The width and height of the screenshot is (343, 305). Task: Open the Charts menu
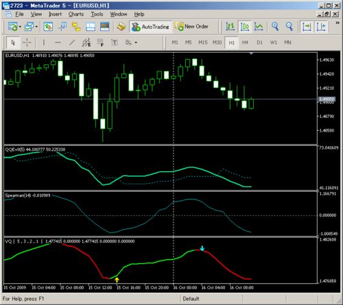point(76,14)
